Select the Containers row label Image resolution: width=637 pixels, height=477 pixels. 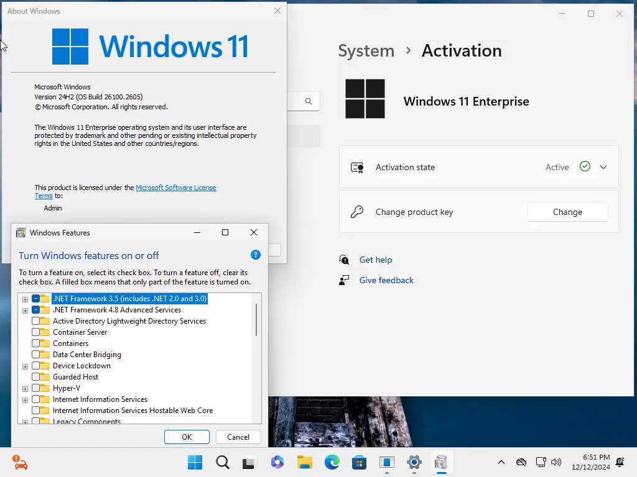tap(70, 343)
